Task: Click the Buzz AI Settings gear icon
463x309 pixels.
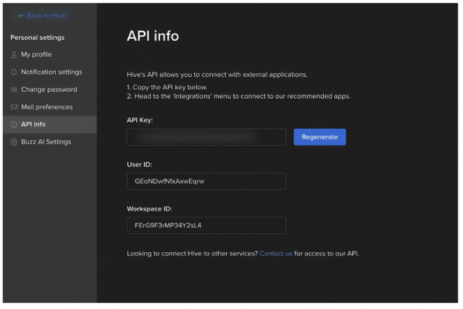Action: 14,142
